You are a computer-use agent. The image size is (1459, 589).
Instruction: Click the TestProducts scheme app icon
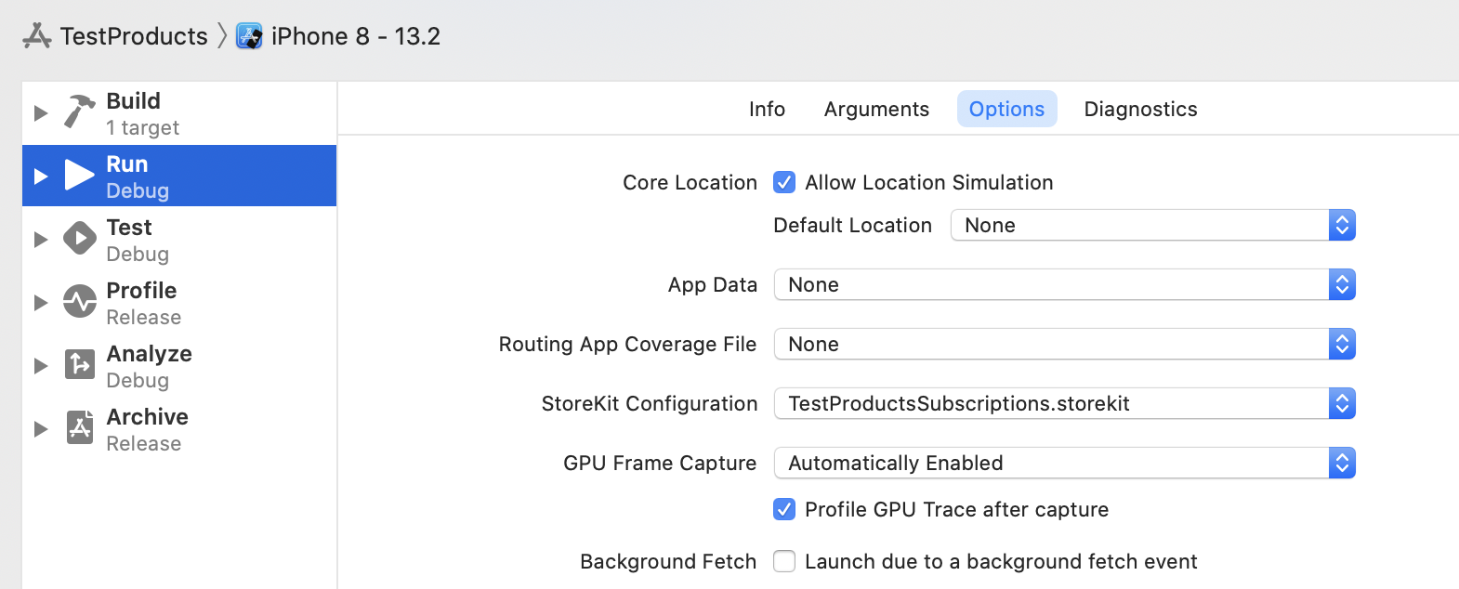(37, 36)
